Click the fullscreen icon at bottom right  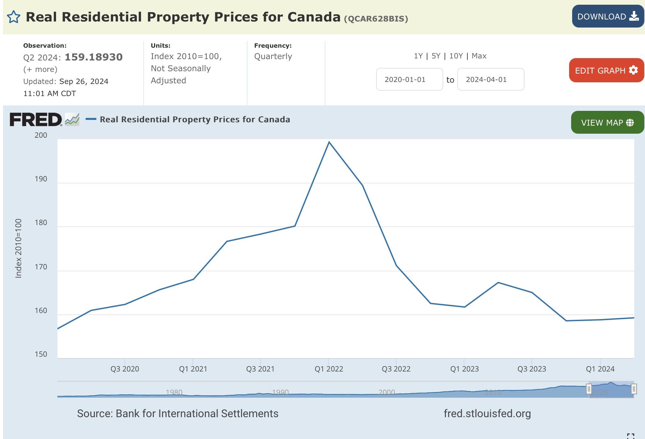coord(630,436)
